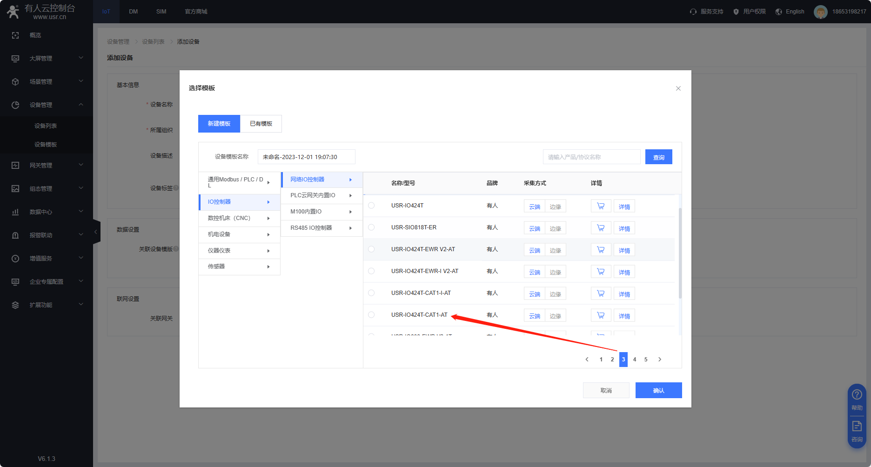Click the 确认 confirm button
Screen dimensions: 871x467
click(659, 390)
